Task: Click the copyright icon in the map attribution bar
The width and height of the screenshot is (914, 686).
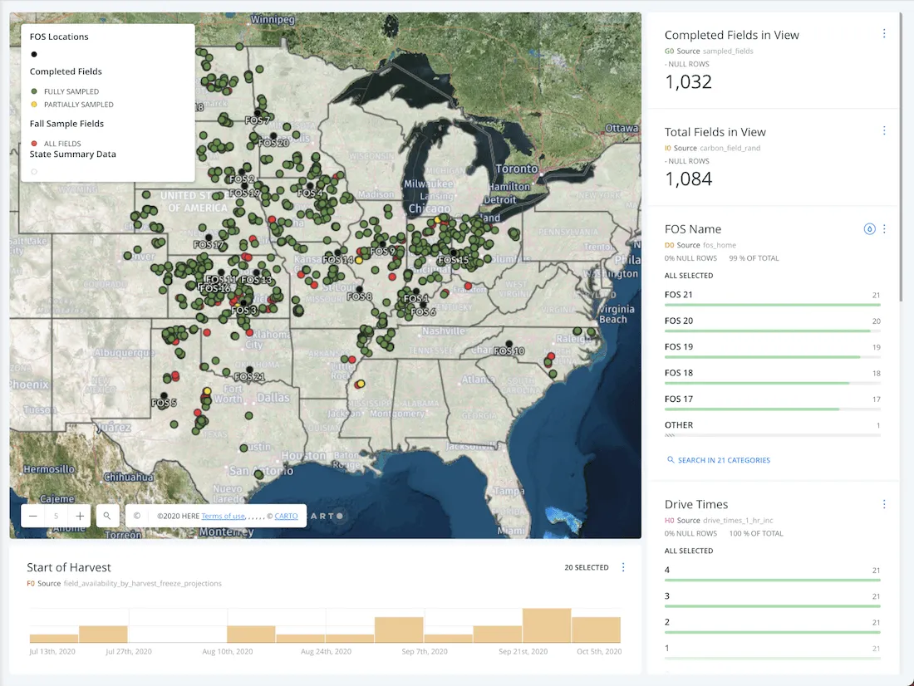Action: (135, 515)
